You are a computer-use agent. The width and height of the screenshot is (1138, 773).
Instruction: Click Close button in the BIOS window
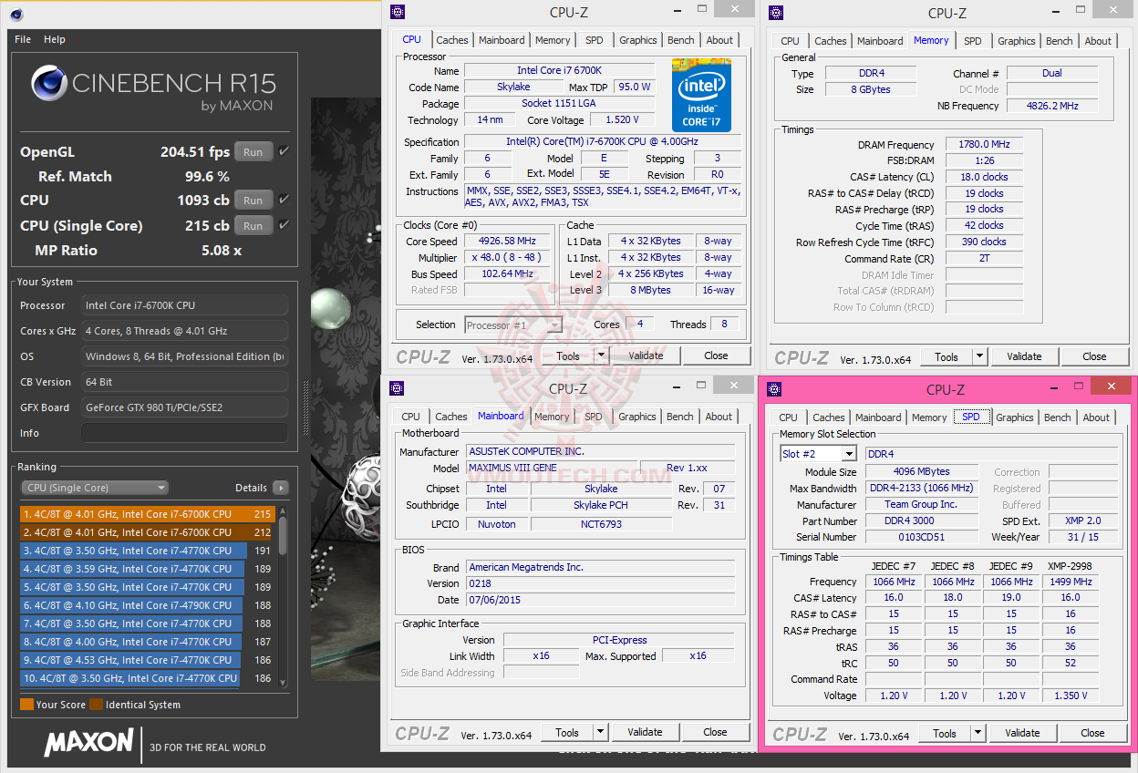[715, 732]
